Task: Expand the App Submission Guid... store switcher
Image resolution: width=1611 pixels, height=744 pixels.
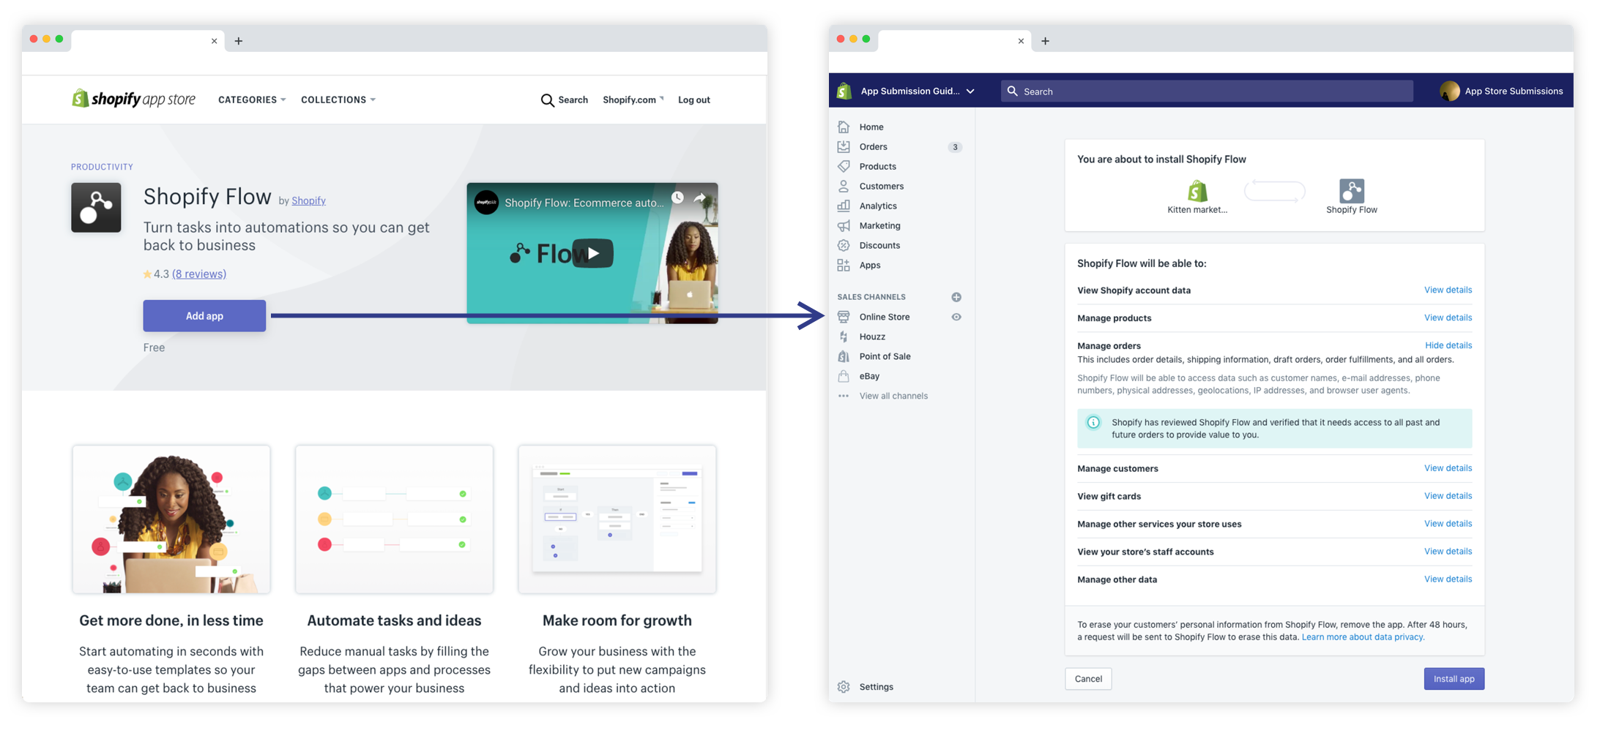Action: click(918, 91)
